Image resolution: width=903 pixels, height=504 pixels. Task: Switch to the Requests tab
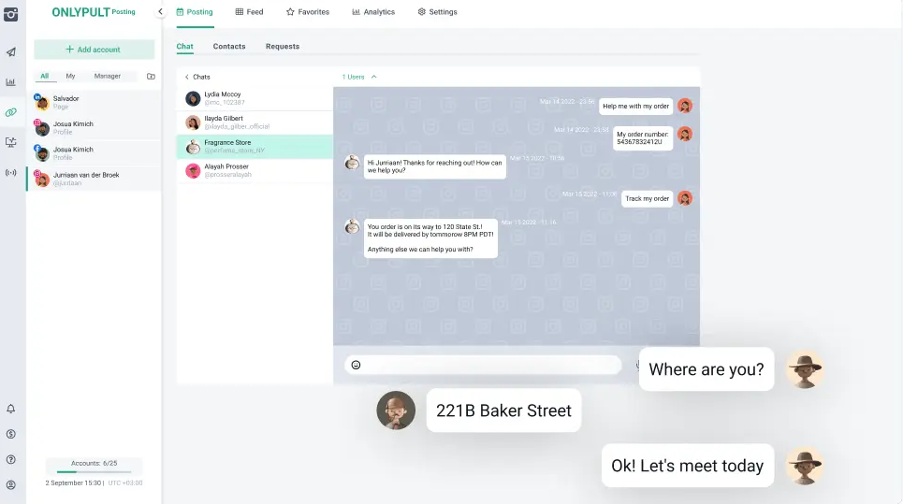(x=283, y=46)
